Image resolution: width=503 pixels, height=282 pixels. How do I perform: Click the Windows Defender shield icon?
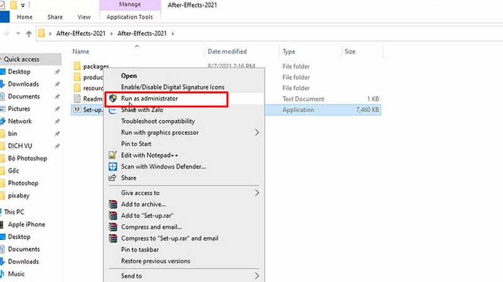coord(113,167)
